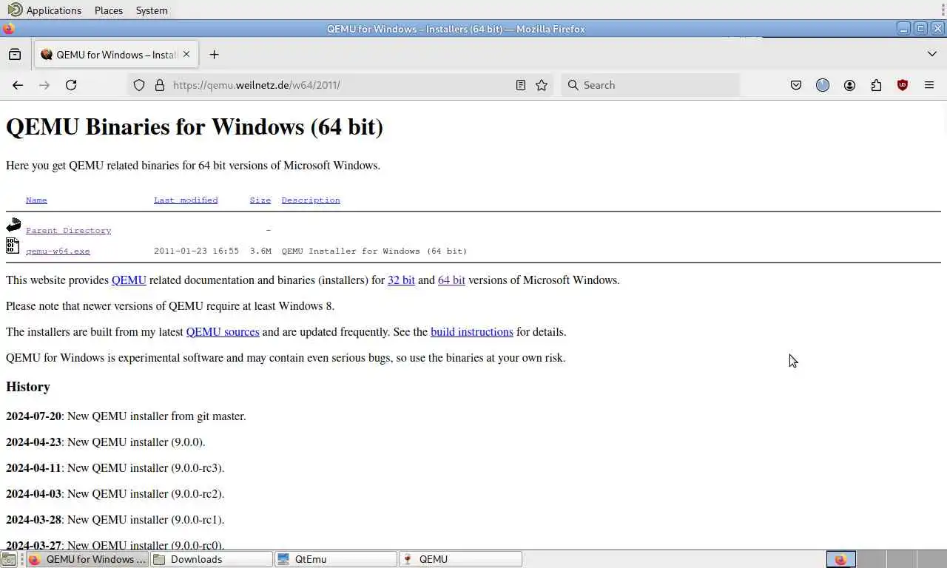Open the Firefox hamburger application menu

[929, 85]
